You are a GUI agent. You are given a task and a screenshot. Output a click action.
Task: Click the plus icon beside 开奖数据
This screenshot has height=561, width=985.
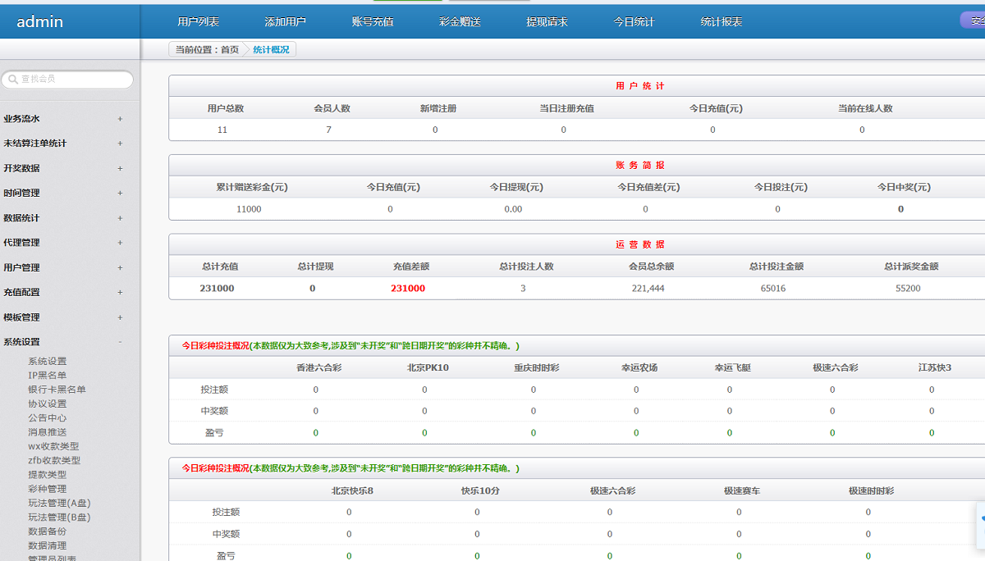(120, 169)
